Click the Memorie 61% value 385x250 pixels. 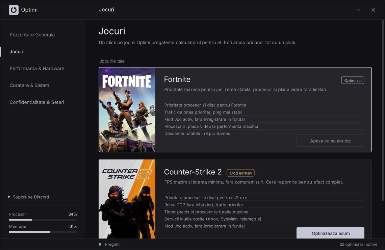coord(73,226)
